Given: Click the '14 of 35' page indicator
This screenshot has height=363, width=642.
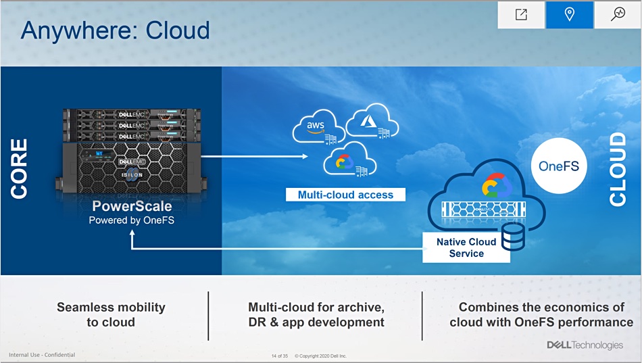Looking at the screenshot, I should point(280,356).
